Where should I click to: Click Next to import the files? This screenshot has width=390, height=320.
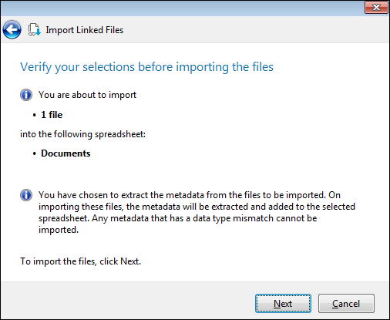[x=283, y=304]
